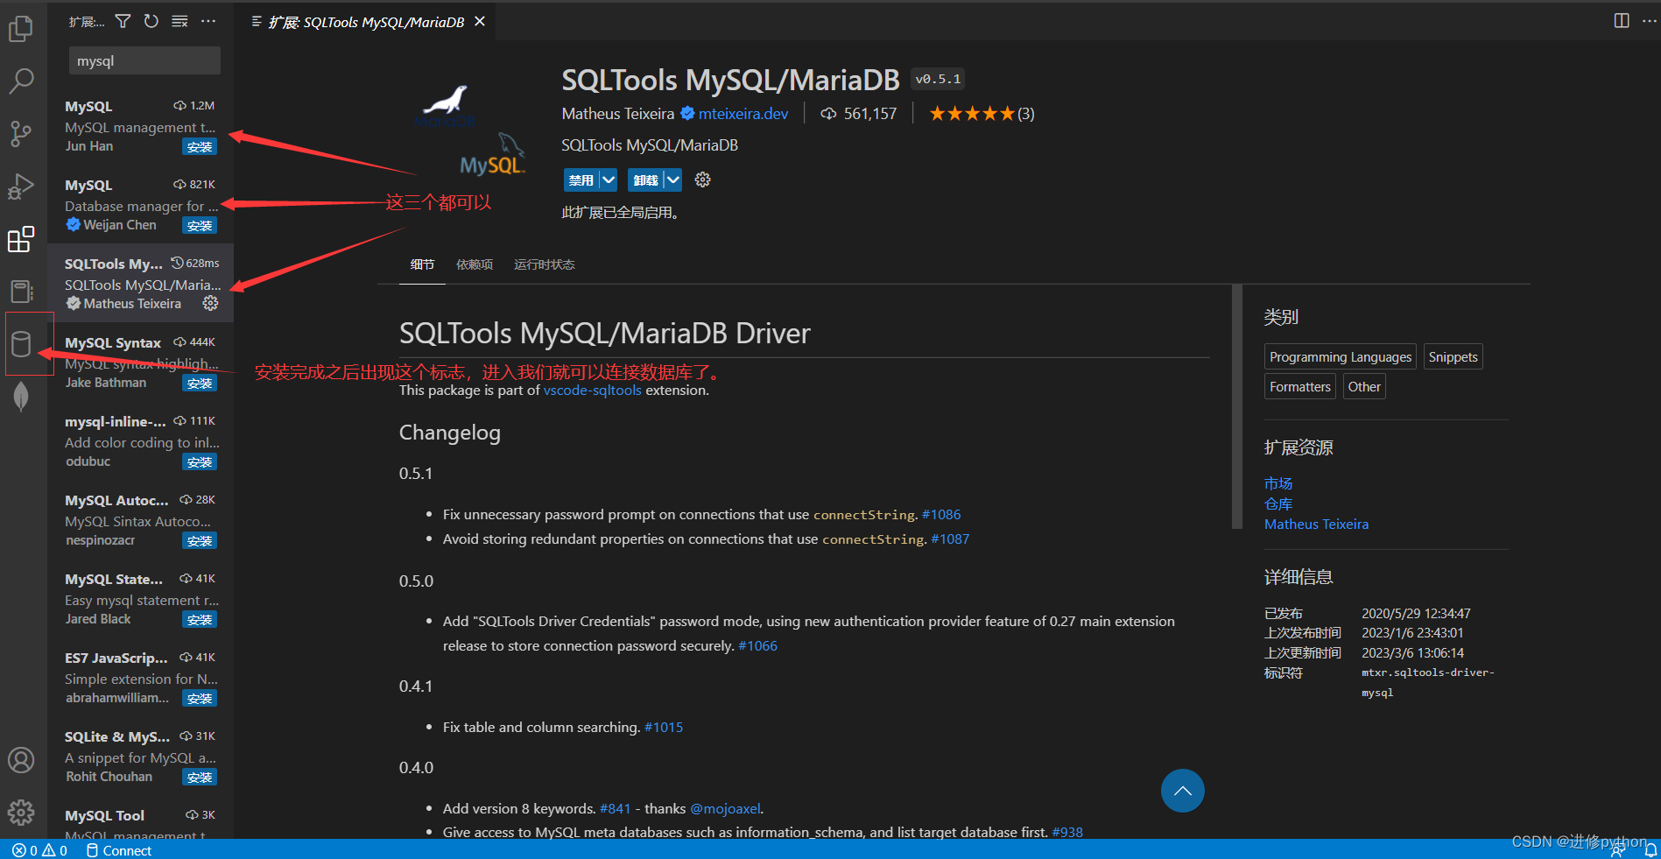The width and height of the screenshot is (1661, 859).
Task: Open Matheus Teixeira publisher name
Action: tap(618, 114)
